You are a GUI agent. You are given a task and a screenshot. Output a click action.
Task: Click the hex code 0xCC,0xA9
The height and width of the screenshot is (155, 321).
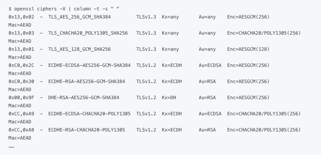(21, 114)
